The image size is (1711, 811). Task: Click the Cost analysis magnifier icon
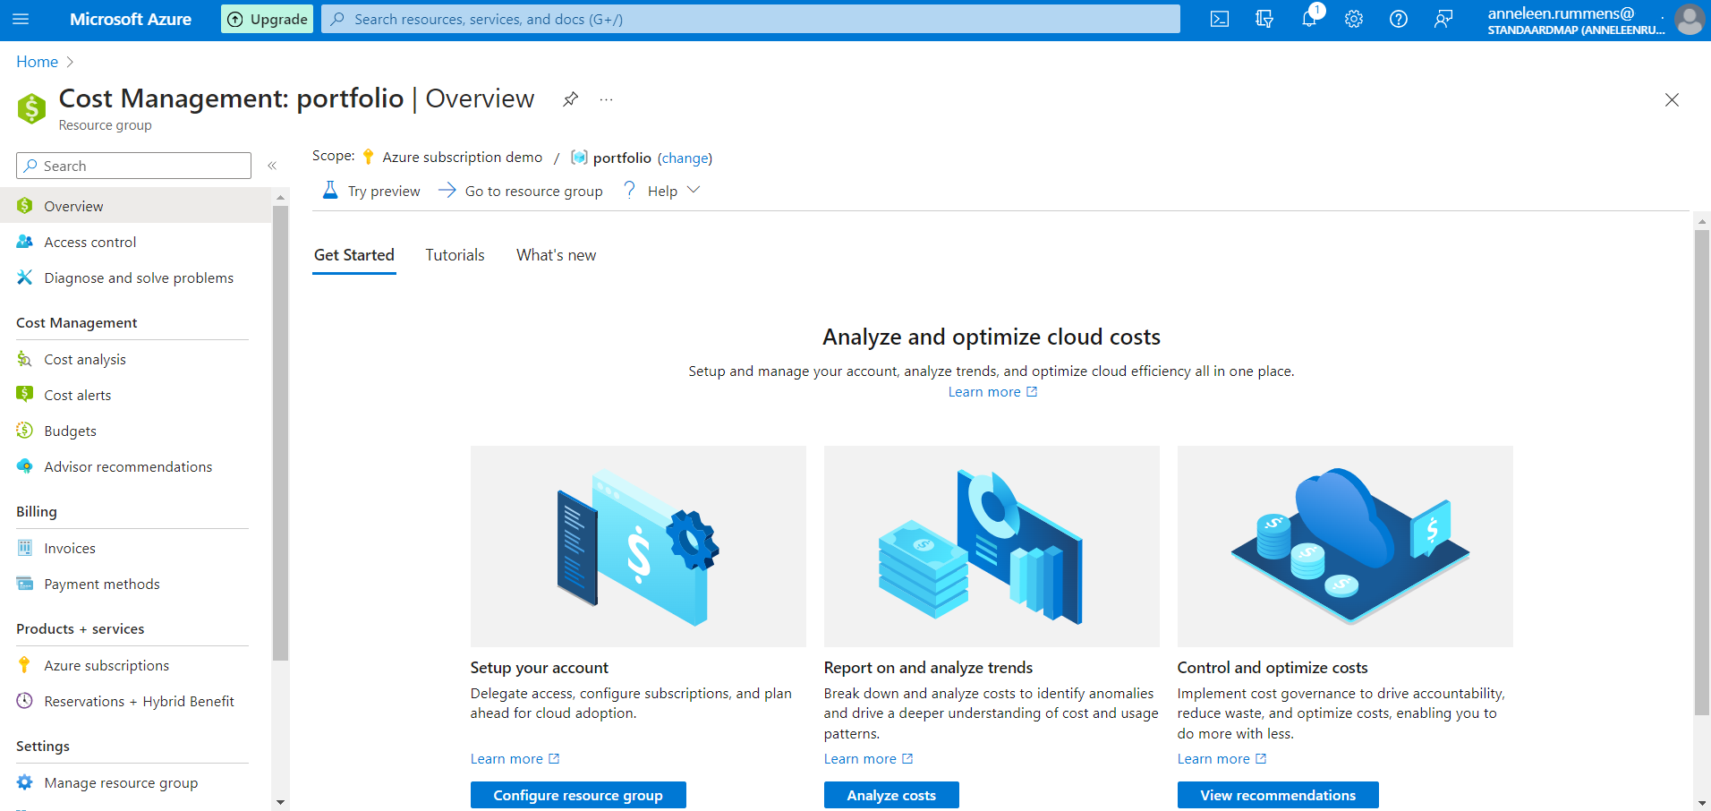pos(25,359)
